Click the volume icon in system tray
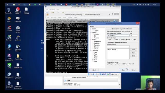Screen dimensions: 165x93 [145, 5]
